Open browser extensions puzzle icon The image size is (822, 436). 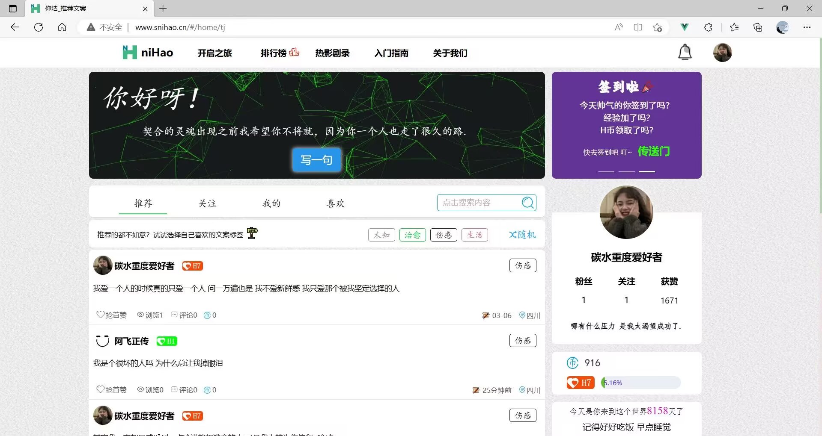[x=708, y=27]
